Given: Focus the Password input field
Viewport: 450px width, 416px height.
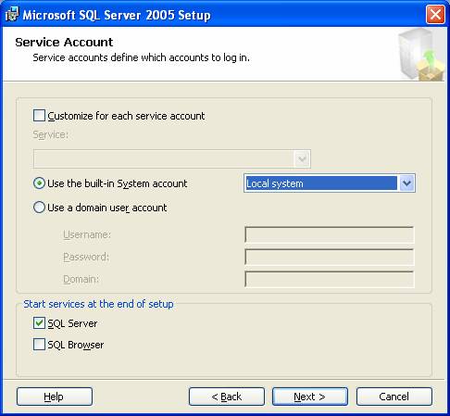Looking at the screenshot, I should point(330,257).
